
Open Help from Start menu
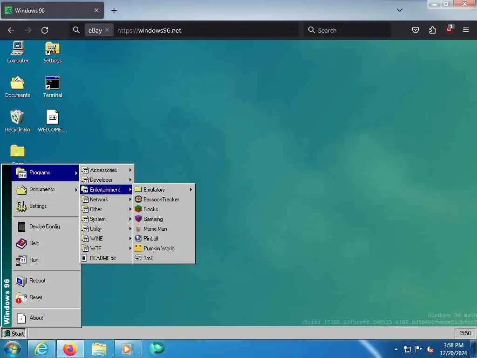coord(46,243)
